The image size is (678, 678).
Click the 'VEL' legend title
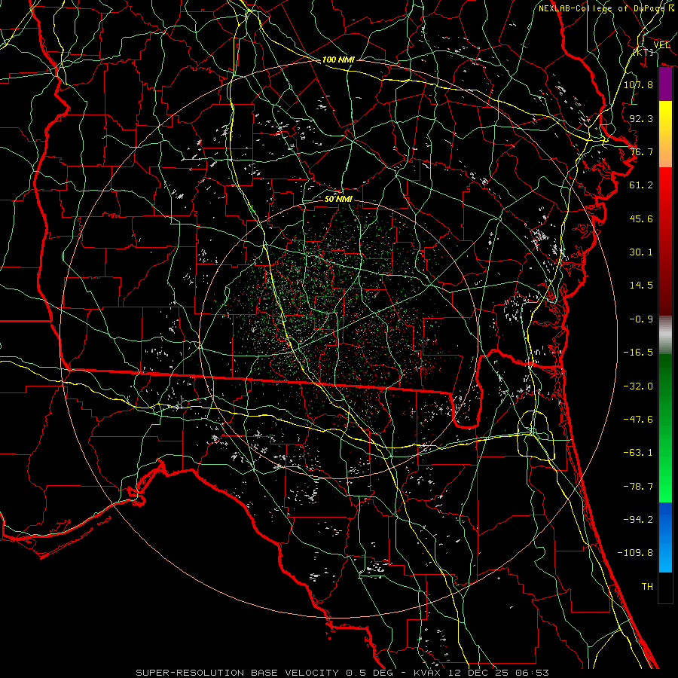click(661, 45)
